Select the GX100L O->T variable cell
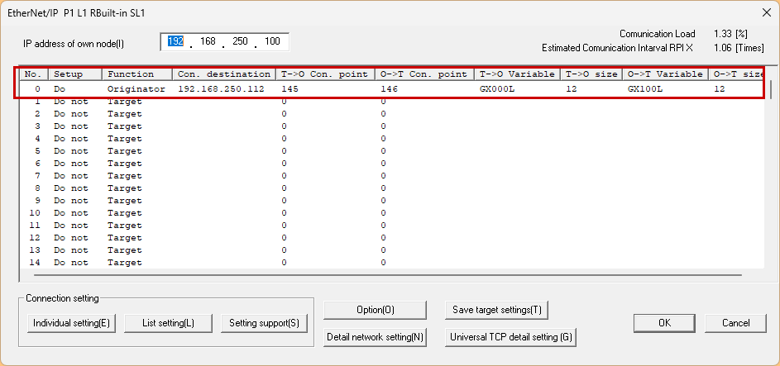This screenshot has width=780, height=366. pos(646,88)
